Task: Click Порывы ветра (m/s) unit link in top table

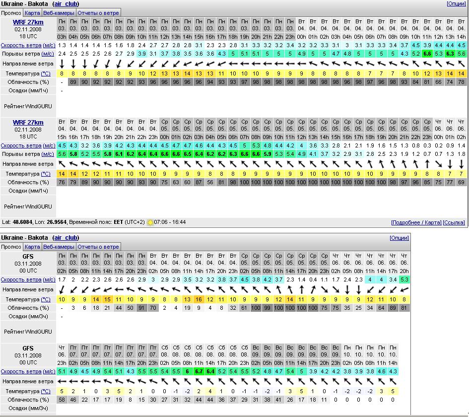Action: coord(48,54)
